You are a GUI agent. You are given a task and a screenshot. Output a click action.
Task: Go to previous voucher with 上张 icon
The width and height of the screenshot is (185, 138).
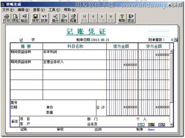(x=93, y=18)
